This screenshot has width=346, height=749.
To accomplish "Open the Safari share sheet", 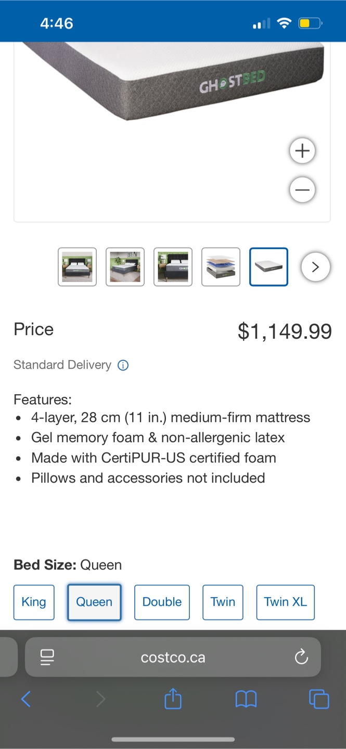I will pyautogui.click(x=173, y=699).
